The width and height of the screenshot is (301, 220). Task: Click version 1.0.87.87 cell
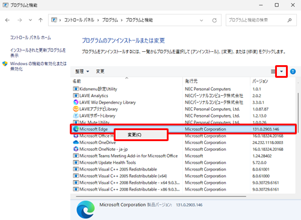tap(260, 109)
